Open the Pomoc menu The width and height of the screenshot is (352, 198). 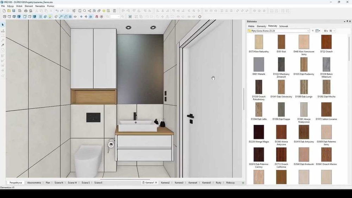tap(50, 6)
